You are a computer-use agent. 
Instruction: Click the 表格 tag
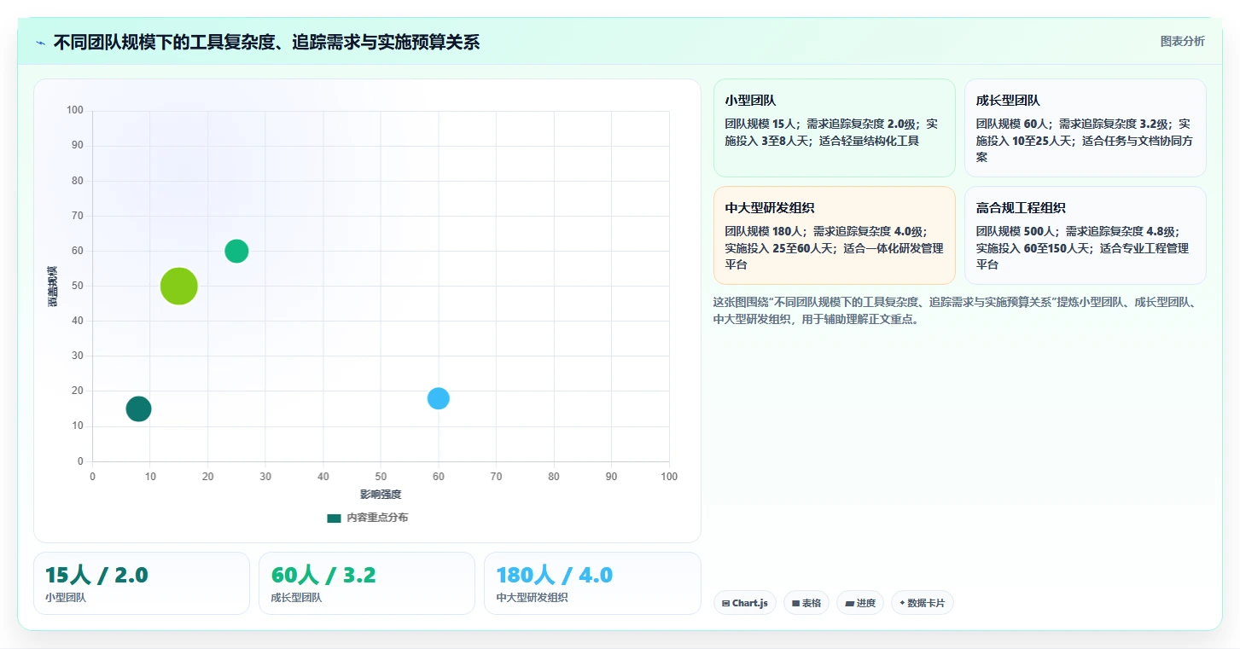[806, 603]
